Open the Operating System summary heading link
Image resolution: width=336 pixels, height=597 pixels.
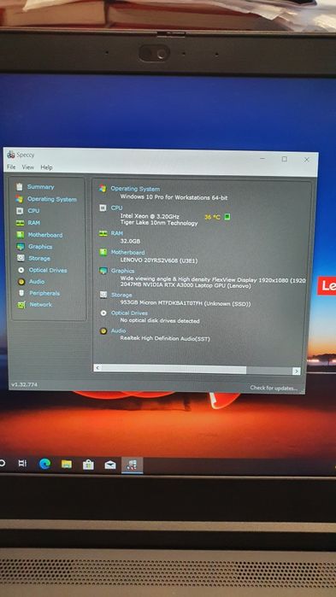pyautogui.click(x=135, y=189)
